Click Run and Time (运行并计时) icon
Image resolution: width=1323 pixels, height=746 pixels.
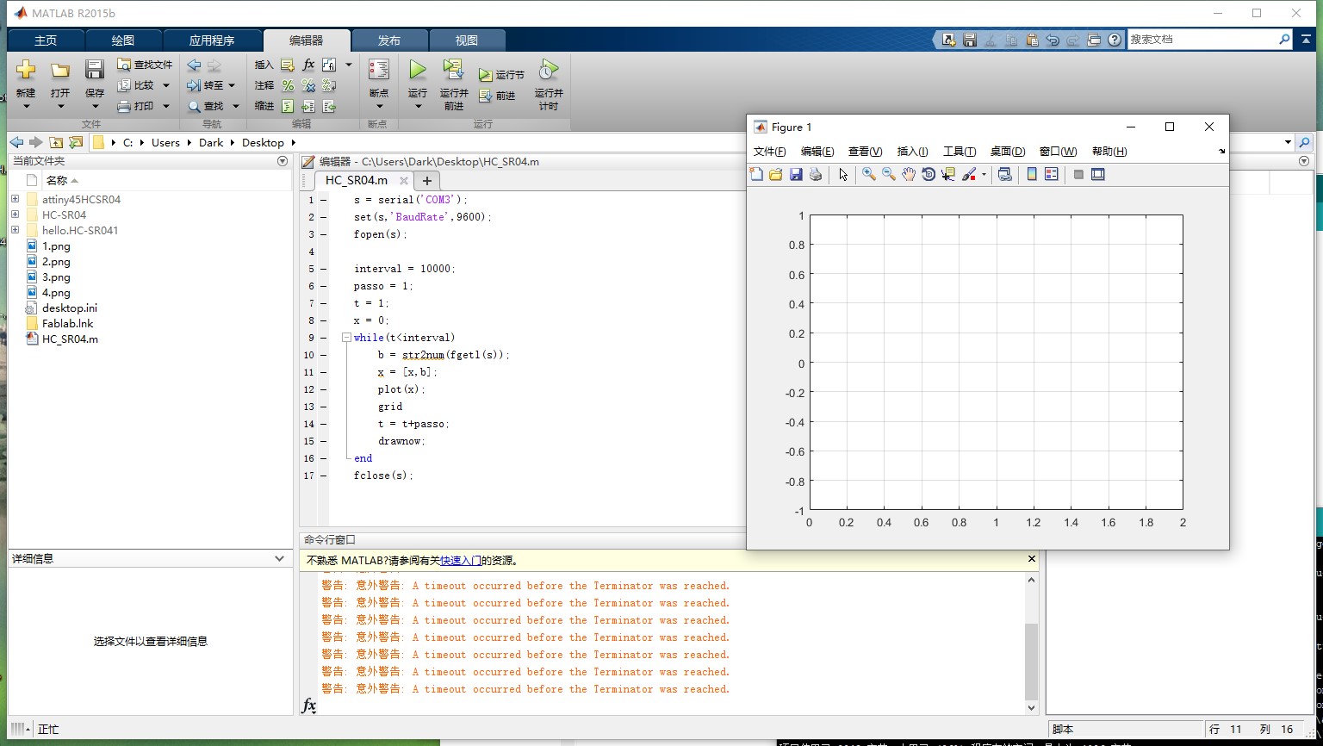549,70
